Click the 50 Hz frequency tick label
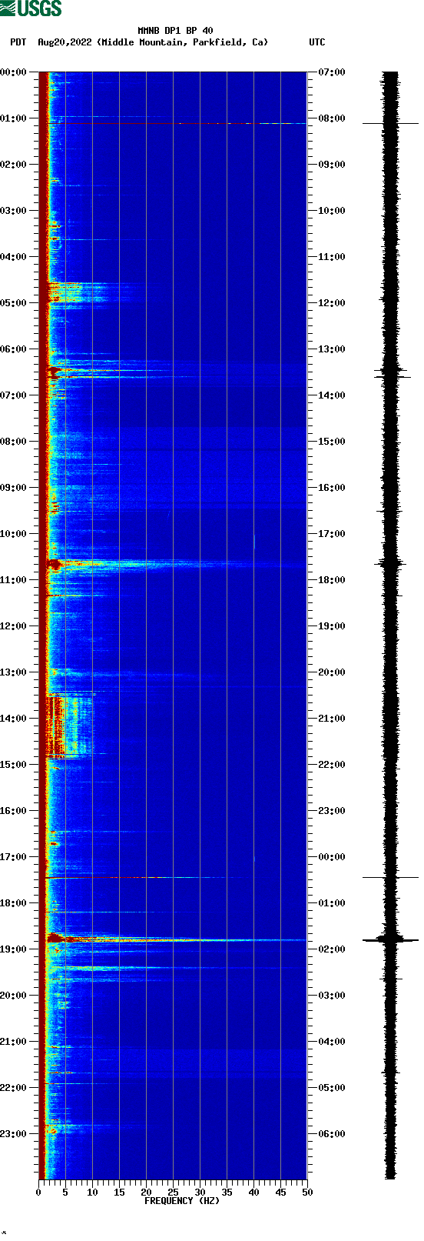 click(x=307, y=1193)
